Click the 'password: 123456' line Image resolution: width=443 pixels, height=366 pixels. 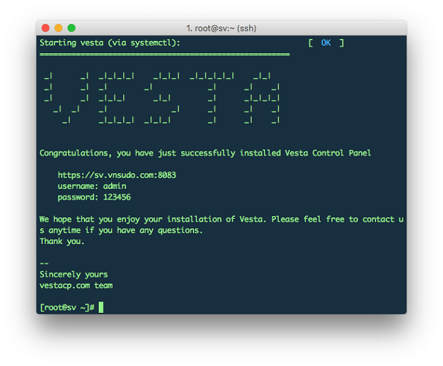point(94,197)
